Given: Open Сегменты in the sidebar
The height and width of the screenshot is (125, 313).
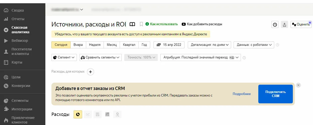Looking at the screenshot, I should [20, 101].
